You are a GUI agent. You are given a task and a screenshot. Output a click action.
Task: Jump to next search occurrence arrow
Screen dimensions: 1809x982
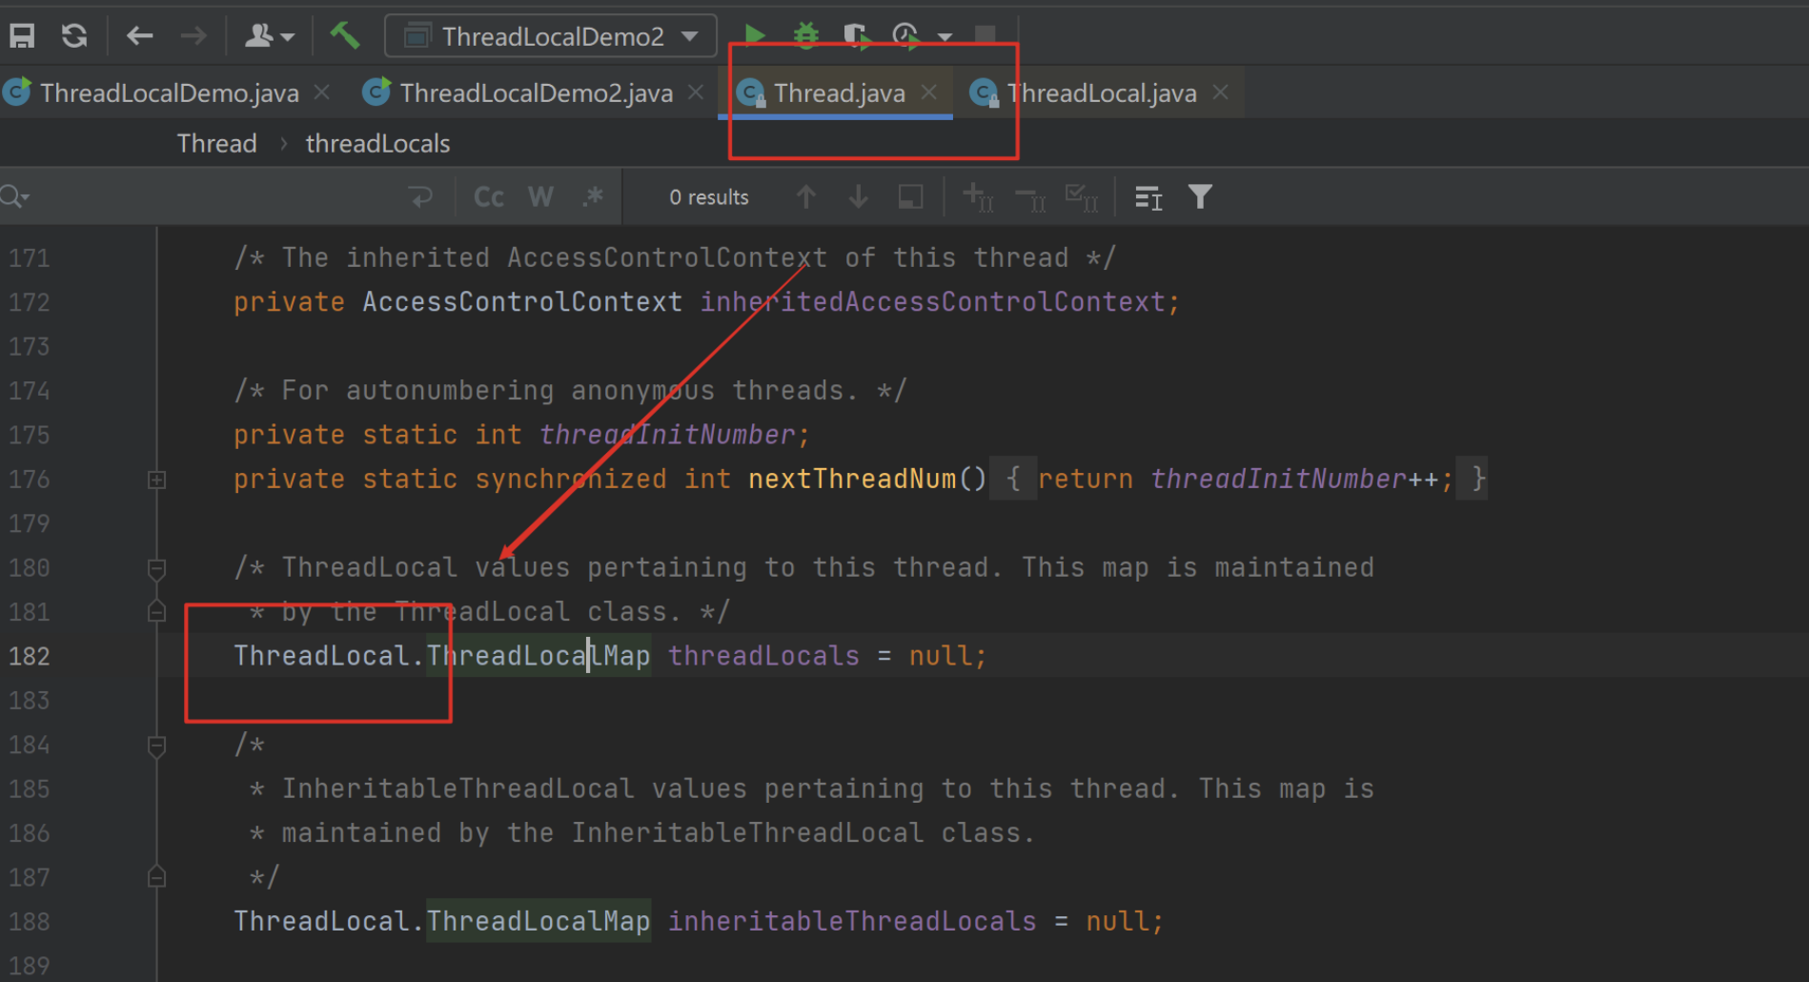click(x=858, y=197)
